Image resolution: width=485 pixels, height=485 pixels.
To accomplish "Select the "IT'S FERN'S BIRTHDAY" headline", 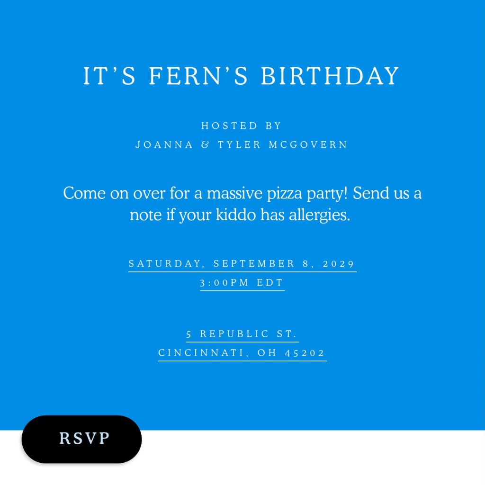I will tap(242, 76).
